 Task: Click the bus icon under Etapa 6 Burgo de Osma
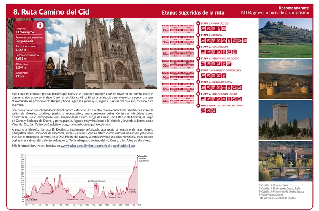234,87
